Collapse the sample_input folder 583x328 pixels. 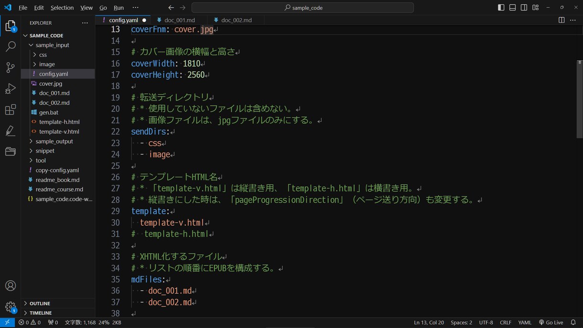[58, 45]
